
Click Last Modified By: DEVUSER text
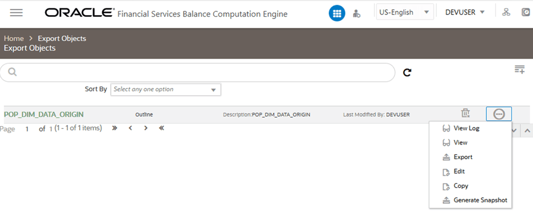pyautogui.click(x=376, y=114)
